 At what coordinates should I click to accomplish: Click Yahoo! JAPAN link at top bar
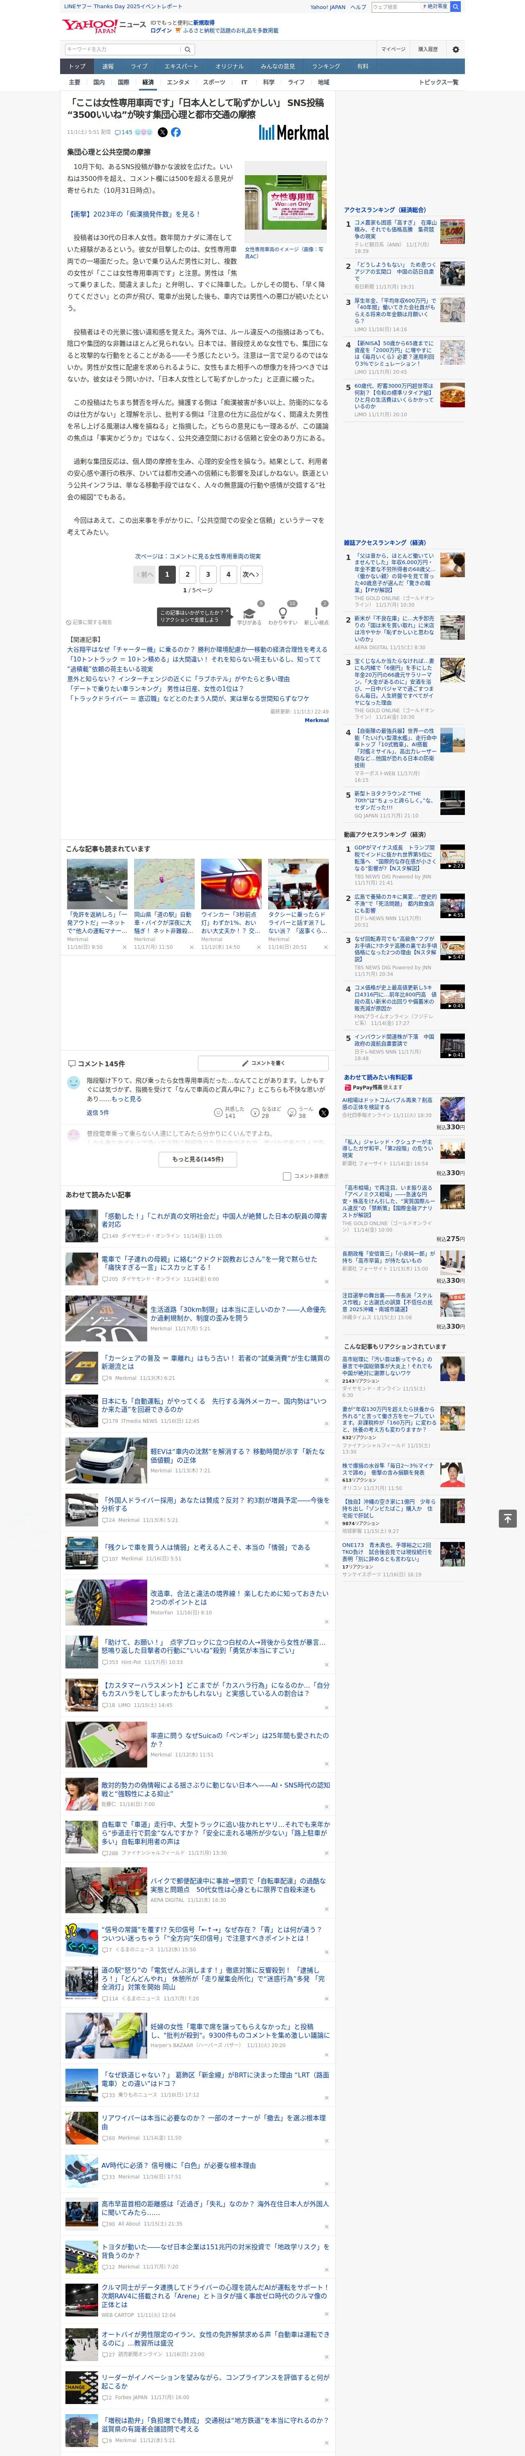(328, 7)
